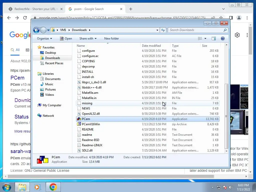Click New folder in the toolbar
This screenshot has width=256, height=192.
[111, 38]
